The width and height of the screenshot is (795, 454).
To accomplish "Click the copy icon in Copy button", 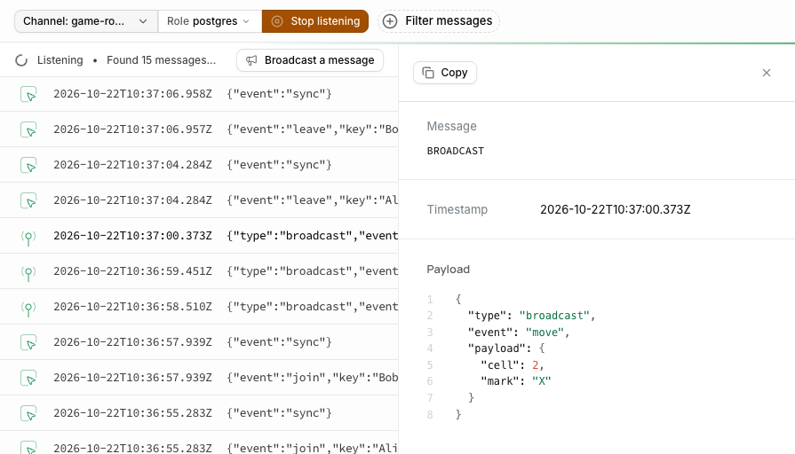I will (428, 73).
